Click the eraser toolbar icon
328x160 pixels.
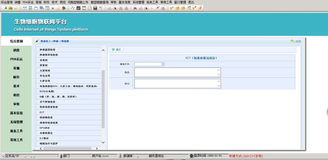tap(59, 8)
